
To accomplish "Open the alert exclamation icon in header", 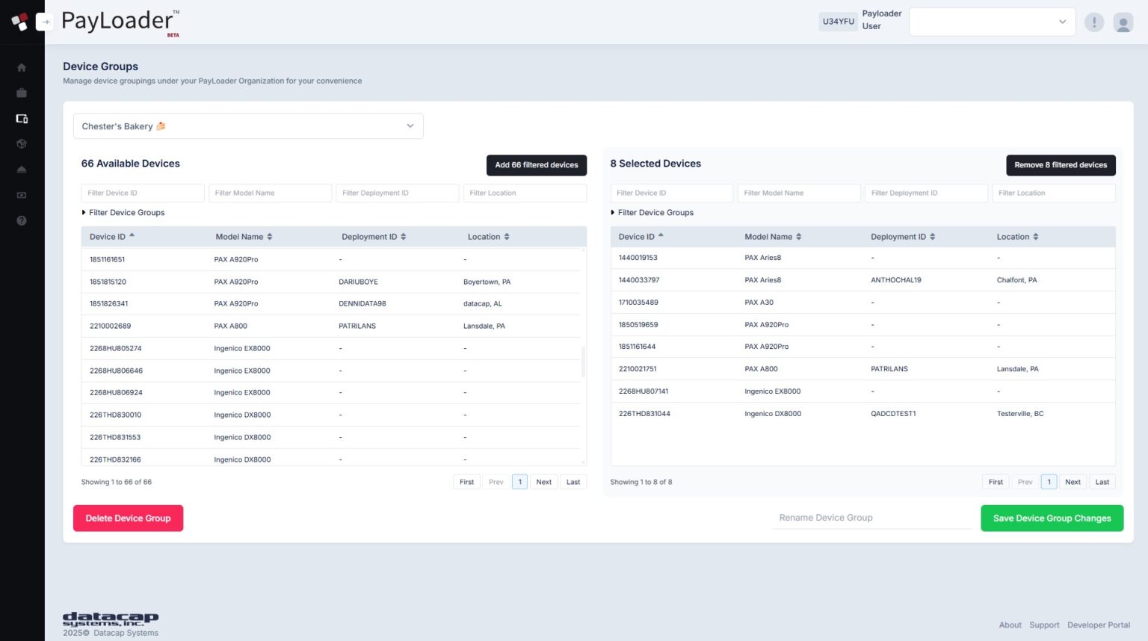I will [1094, 22].
